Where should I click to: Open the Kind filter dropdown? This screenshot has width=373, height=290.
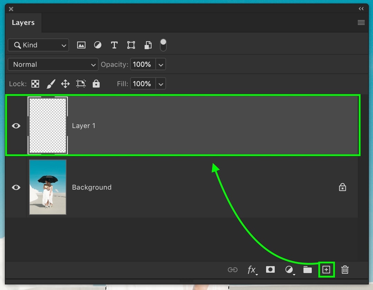tap(38, 45)
